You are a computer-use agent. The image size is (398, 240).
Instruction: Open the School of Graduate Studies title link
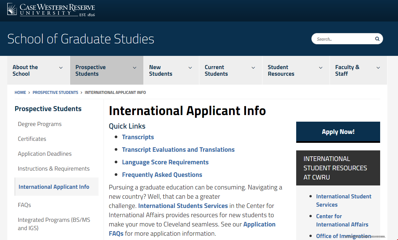81,39
